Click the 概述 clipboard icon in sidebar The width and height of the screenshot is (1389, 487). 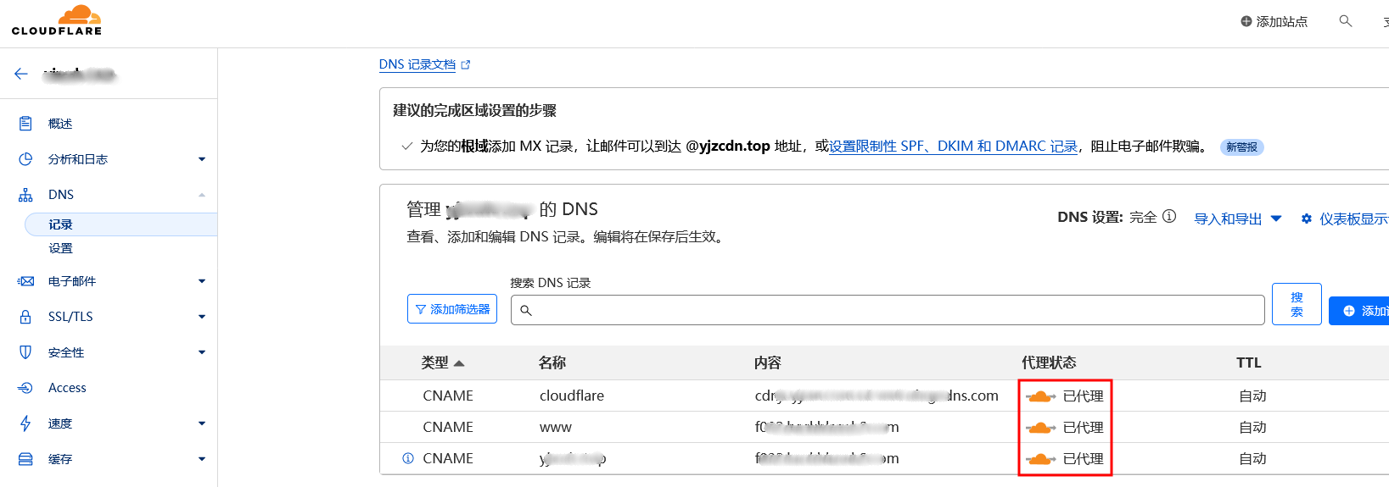click(25, 124)
